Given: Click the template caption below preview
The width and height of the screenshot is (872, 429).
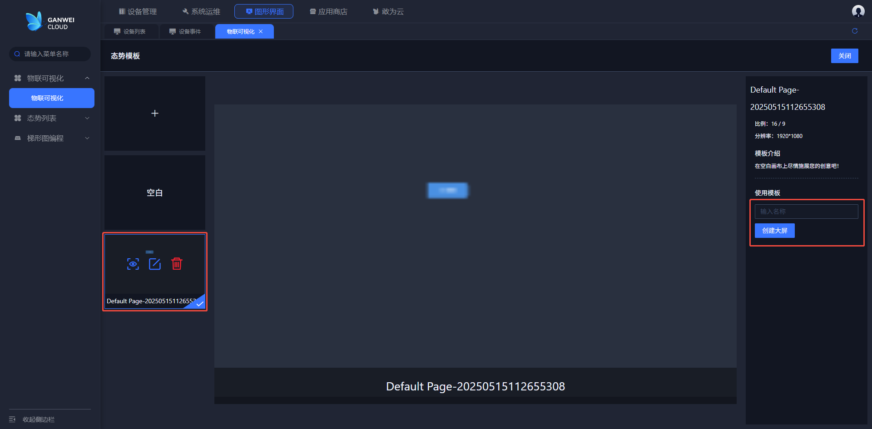Looking at the screenshot, I should pos(476,386).
